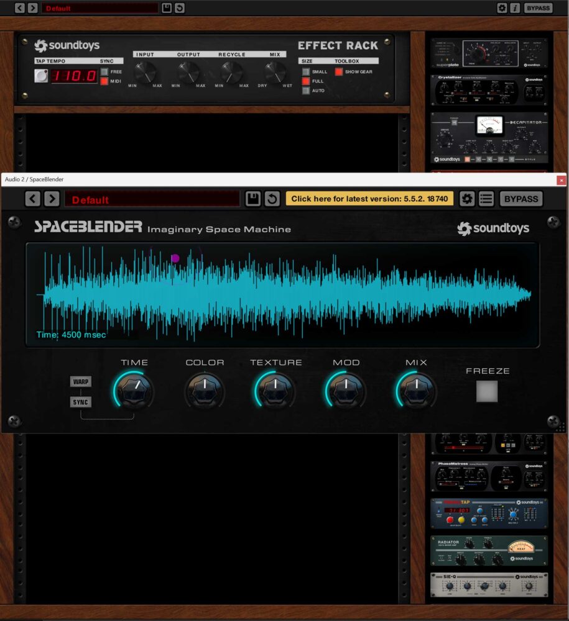Save preset in Effect Rack top bar

click(x=167, y=8)
